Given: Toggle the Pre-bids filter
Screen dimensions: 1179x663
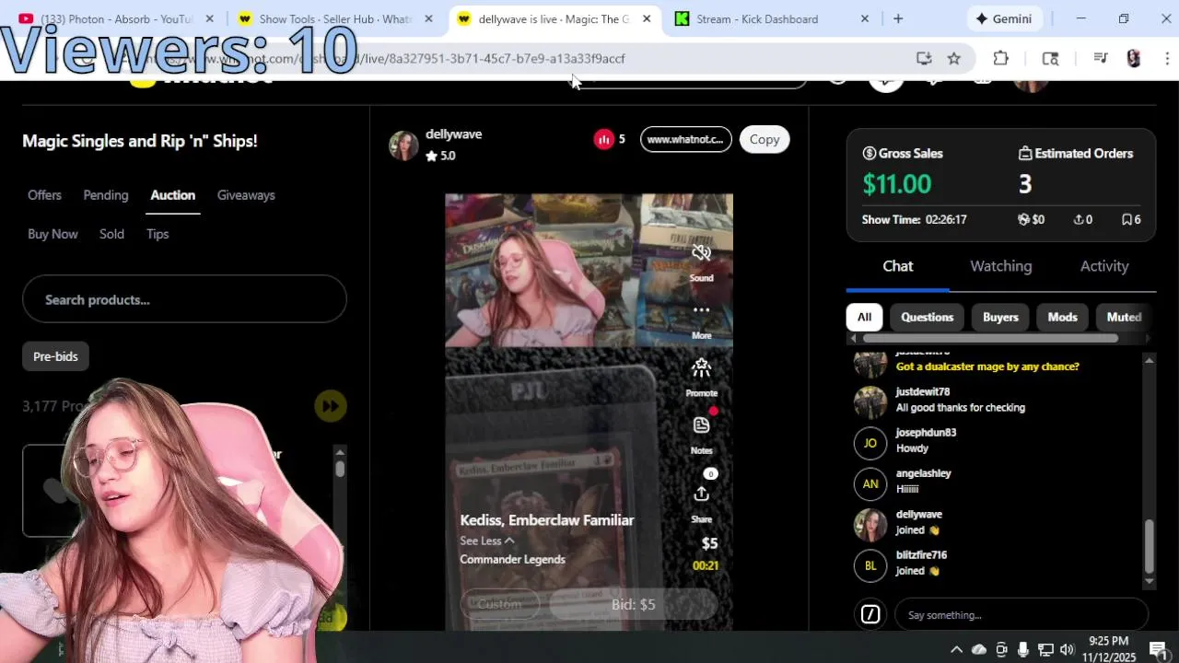Looking at the screenshot, I should click(55, 356).
